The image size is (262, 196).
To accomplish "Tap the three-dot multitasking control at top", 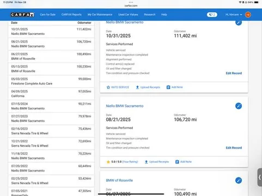I will tap(131, 2).
